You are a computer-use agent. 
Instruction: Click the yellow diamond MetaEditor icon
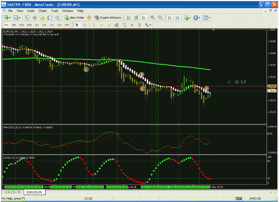pos(89,17)
